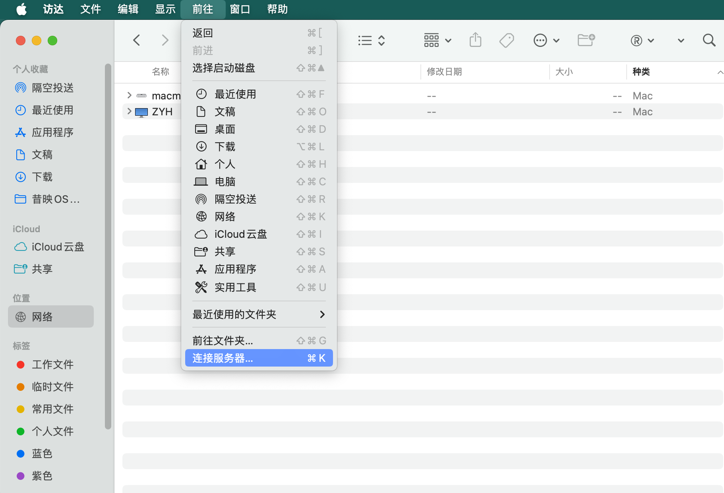Click the sidebar vertical scrollbar
724x493 pixels.
point(108,246)
